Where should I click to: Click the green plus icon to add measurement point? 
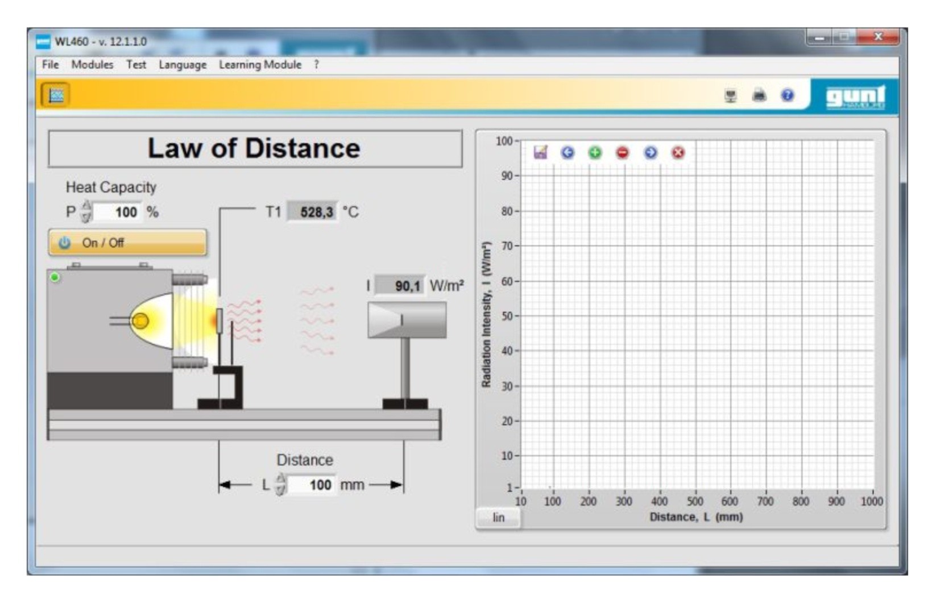click(595, 152)
